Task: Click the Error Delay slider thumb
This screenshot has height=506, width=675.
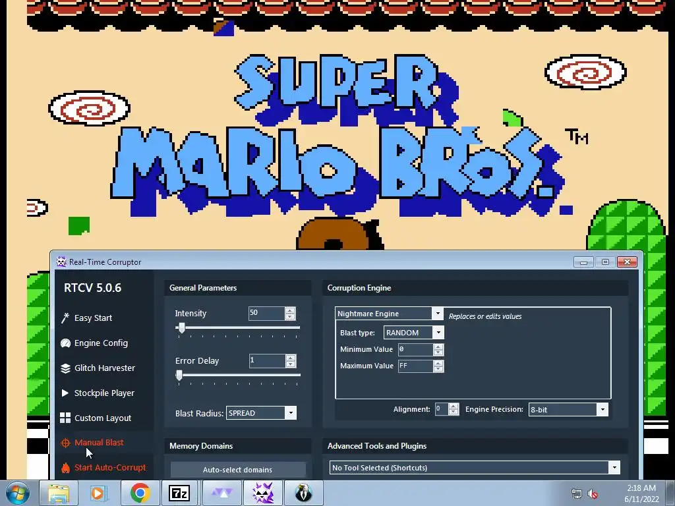Action: (179, 376)
